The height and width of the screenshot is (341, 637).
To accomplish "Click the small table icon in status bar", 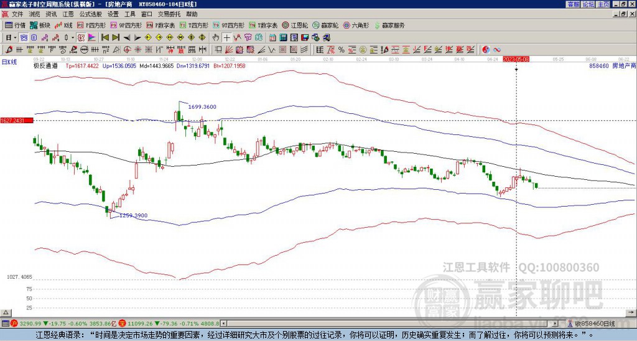I will tap(5, 324).
